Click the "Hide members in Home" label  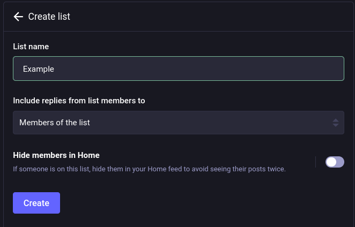pyautogui.click(x=56, y=155)
